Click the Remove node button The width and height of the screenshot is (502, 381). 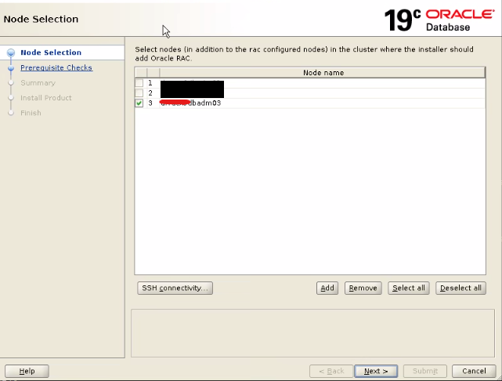[x=363, y=288]
